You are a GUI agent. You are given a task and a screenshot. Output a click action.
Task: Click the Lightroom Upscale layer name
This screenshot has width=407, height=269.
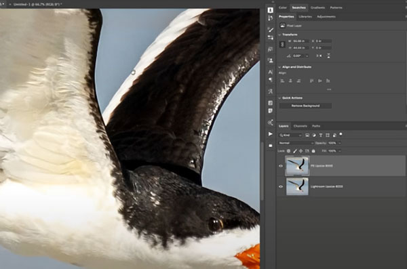(326, 186)
